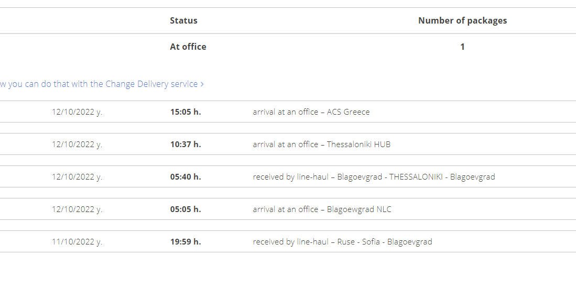Click the Blagoevgrad - THESSALONIKI line-haul entry

[x=374, y=177]
